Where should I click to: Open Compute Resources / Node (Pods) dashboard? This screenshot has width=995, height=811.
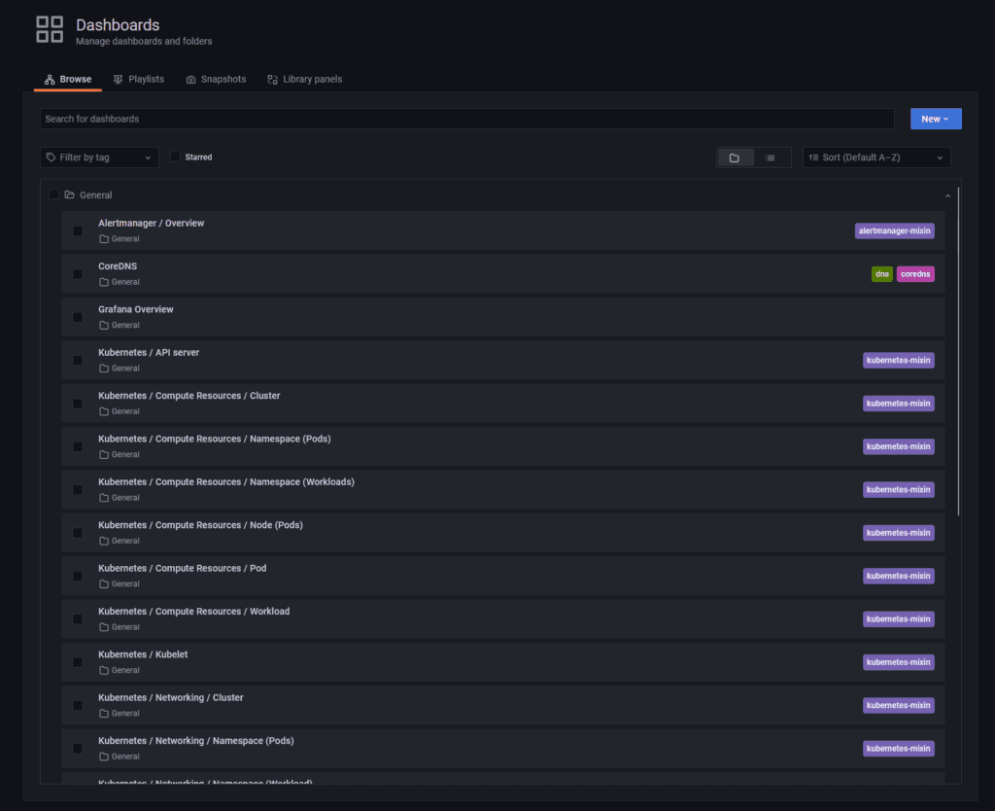point(200,525)
